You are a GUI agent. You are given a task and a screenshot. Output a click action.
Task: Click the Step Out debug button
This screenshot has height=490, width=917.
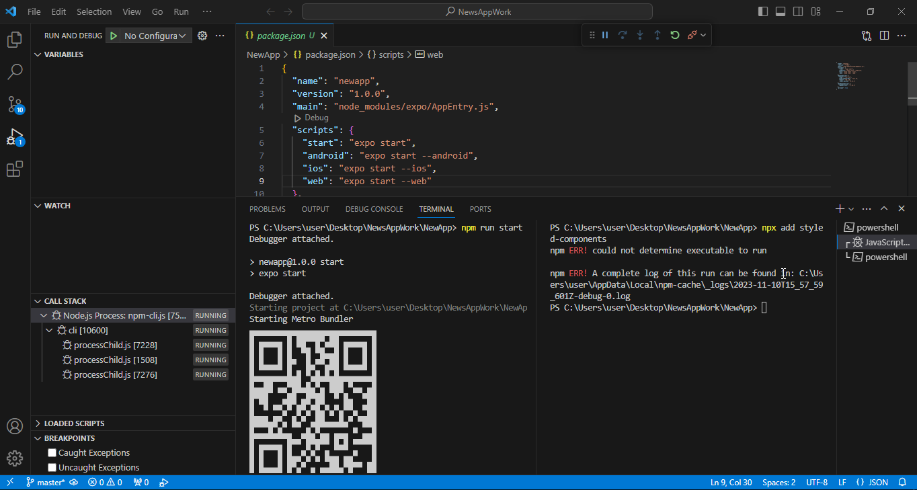pos(657,35)
